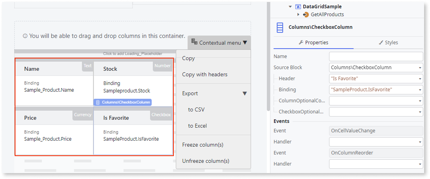The width and height of the screenshot is (430, 179).
Task: Select the to Excel export option
Action: tap(198, 126)
